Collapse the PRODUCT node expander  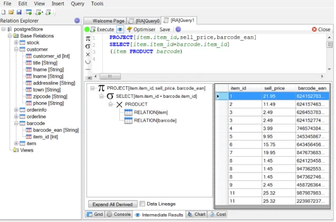110,104
